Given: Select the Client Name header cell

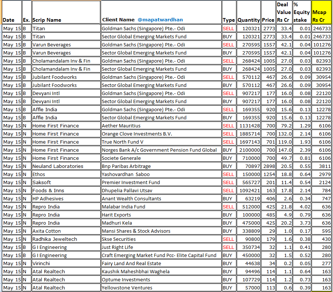Looking at the screenshot, I should (x=161, y=12).
